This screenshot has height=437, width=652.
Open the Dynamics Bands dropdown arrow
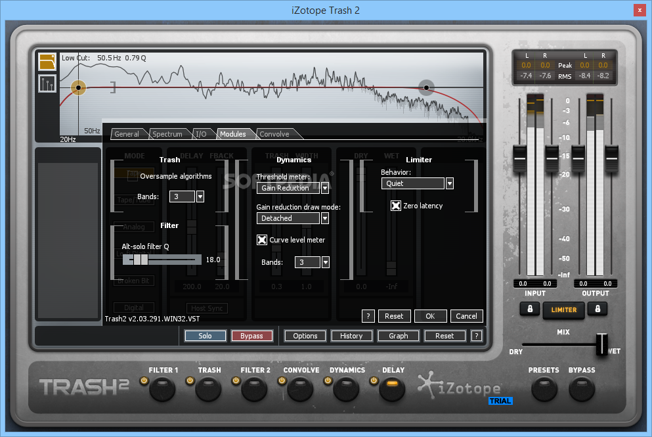point(326,262)
